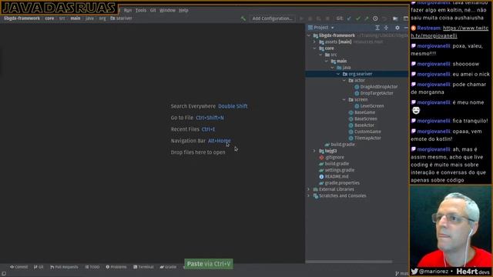This screenshot has height=277, width=493.
Task: Click the Git branch widget in status bar
Action: pos(401,274)
